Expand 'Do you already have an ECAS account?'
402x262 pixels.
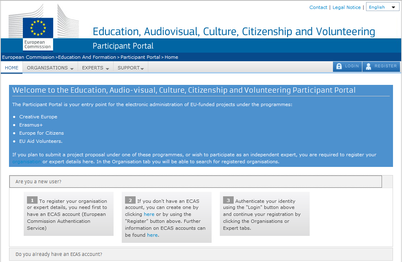[201, 254]
